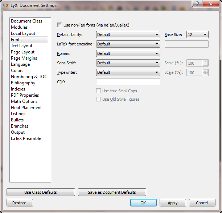Open the Typewriter font dropdown
Image resolution: width=222 pixels, height=213 pixels.
point(128,72)
